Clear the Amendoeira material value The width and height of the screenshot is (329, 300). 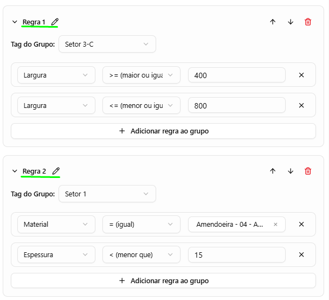coord(275,225)
